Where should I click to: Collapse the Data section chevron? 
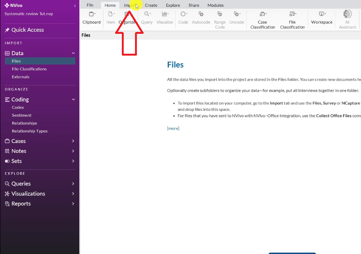pos(73,53)
